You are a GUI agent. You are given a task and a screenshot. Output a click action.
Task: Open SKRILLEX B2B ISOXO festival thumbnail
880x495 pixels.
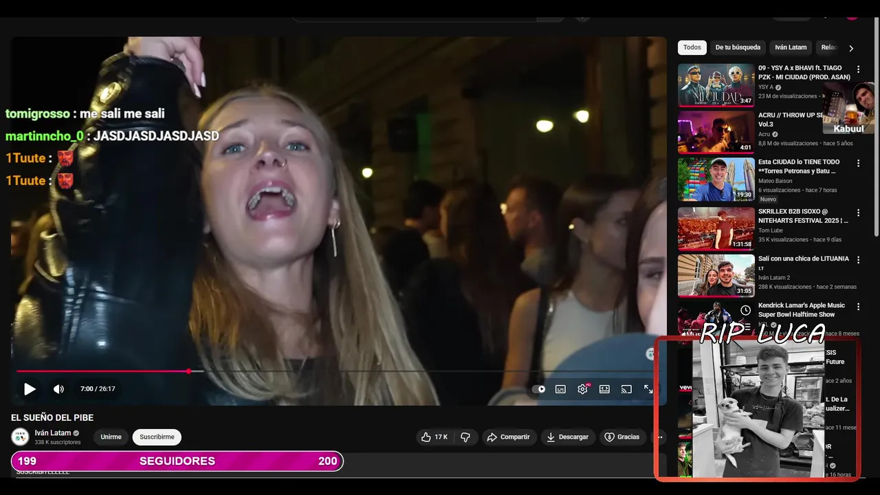tap(716, 229)
